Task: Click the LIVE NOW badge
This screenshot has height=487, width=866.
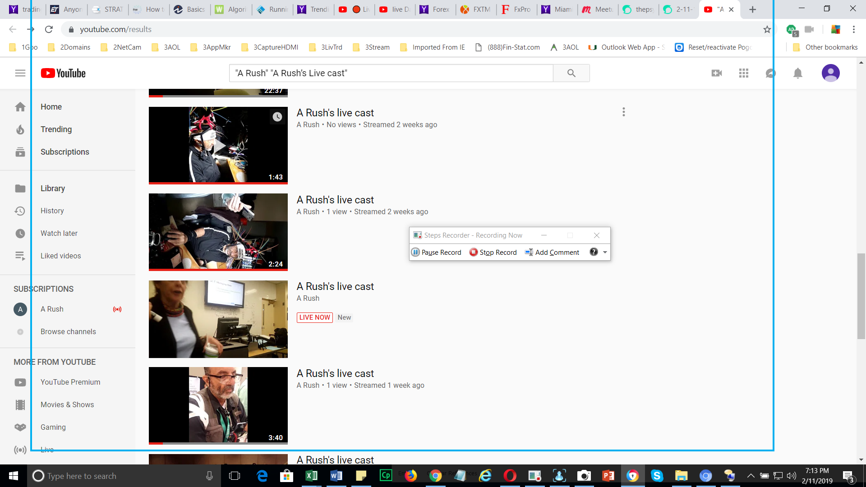Action: click(x=315, y=317)
